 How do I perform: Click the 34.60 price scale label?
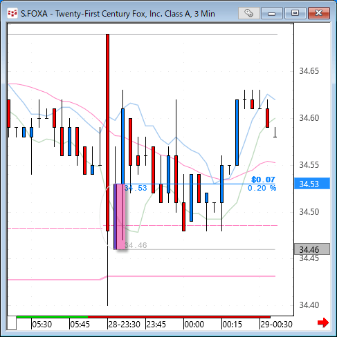309,118
